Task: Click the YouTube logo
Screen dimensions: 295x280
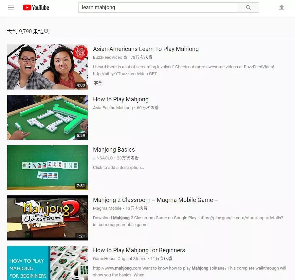Action: click(x=36, y=8)
